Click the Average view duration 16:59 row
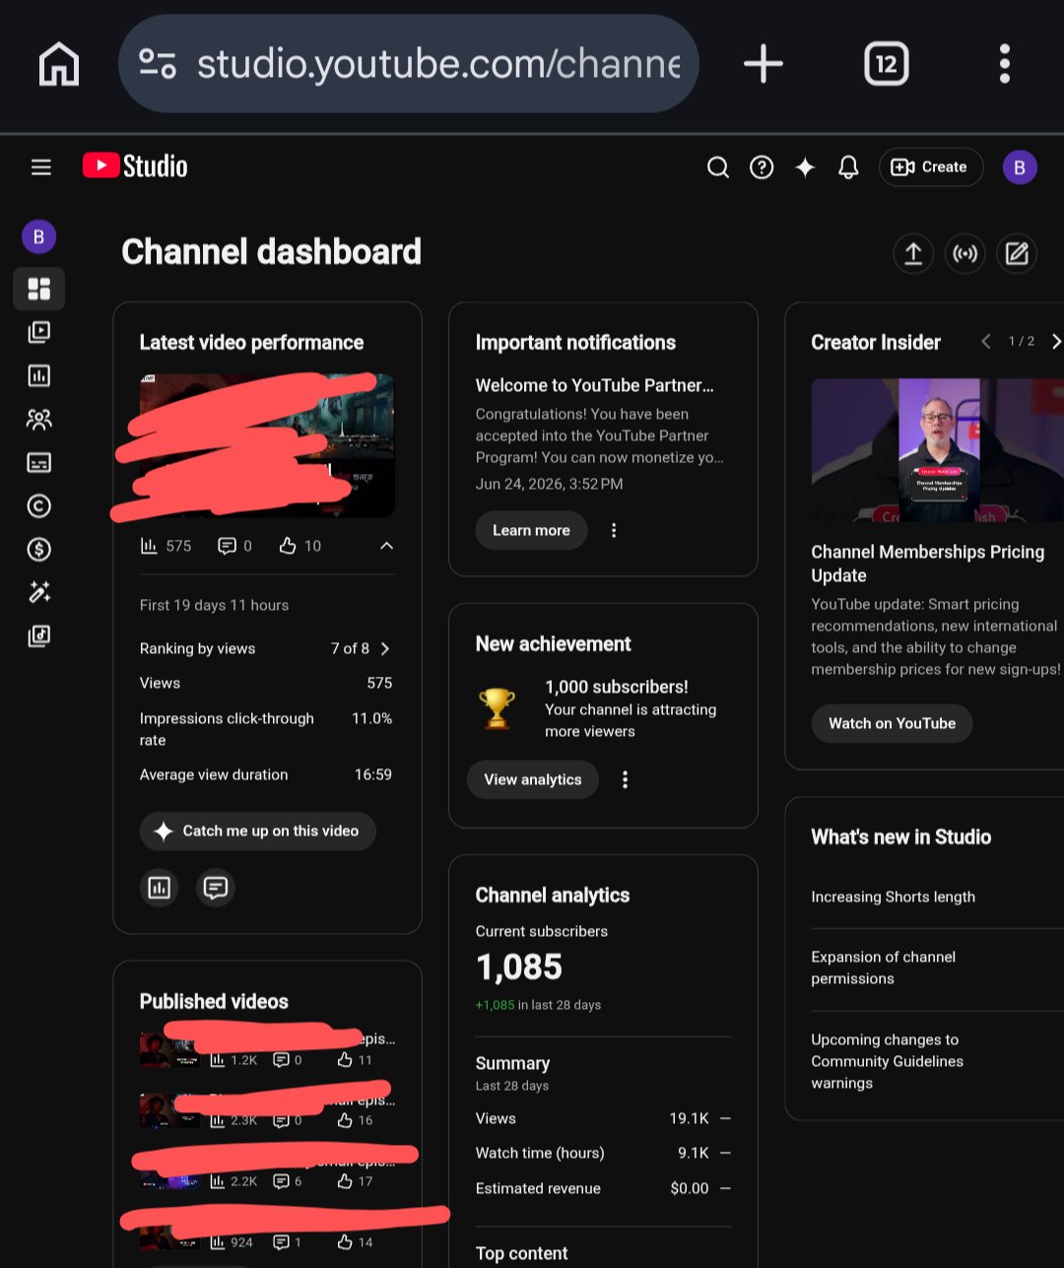The width and height of the screenshot is (1064, 1268). tap(266, 774)
